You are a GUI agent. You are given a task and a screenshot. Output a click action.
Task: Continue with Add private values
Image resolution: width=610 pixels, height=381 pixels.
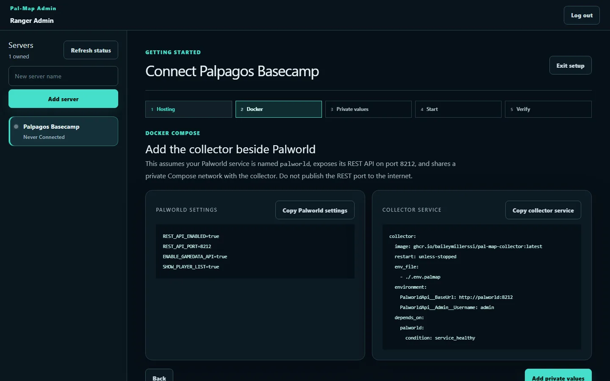click(558, 375)
